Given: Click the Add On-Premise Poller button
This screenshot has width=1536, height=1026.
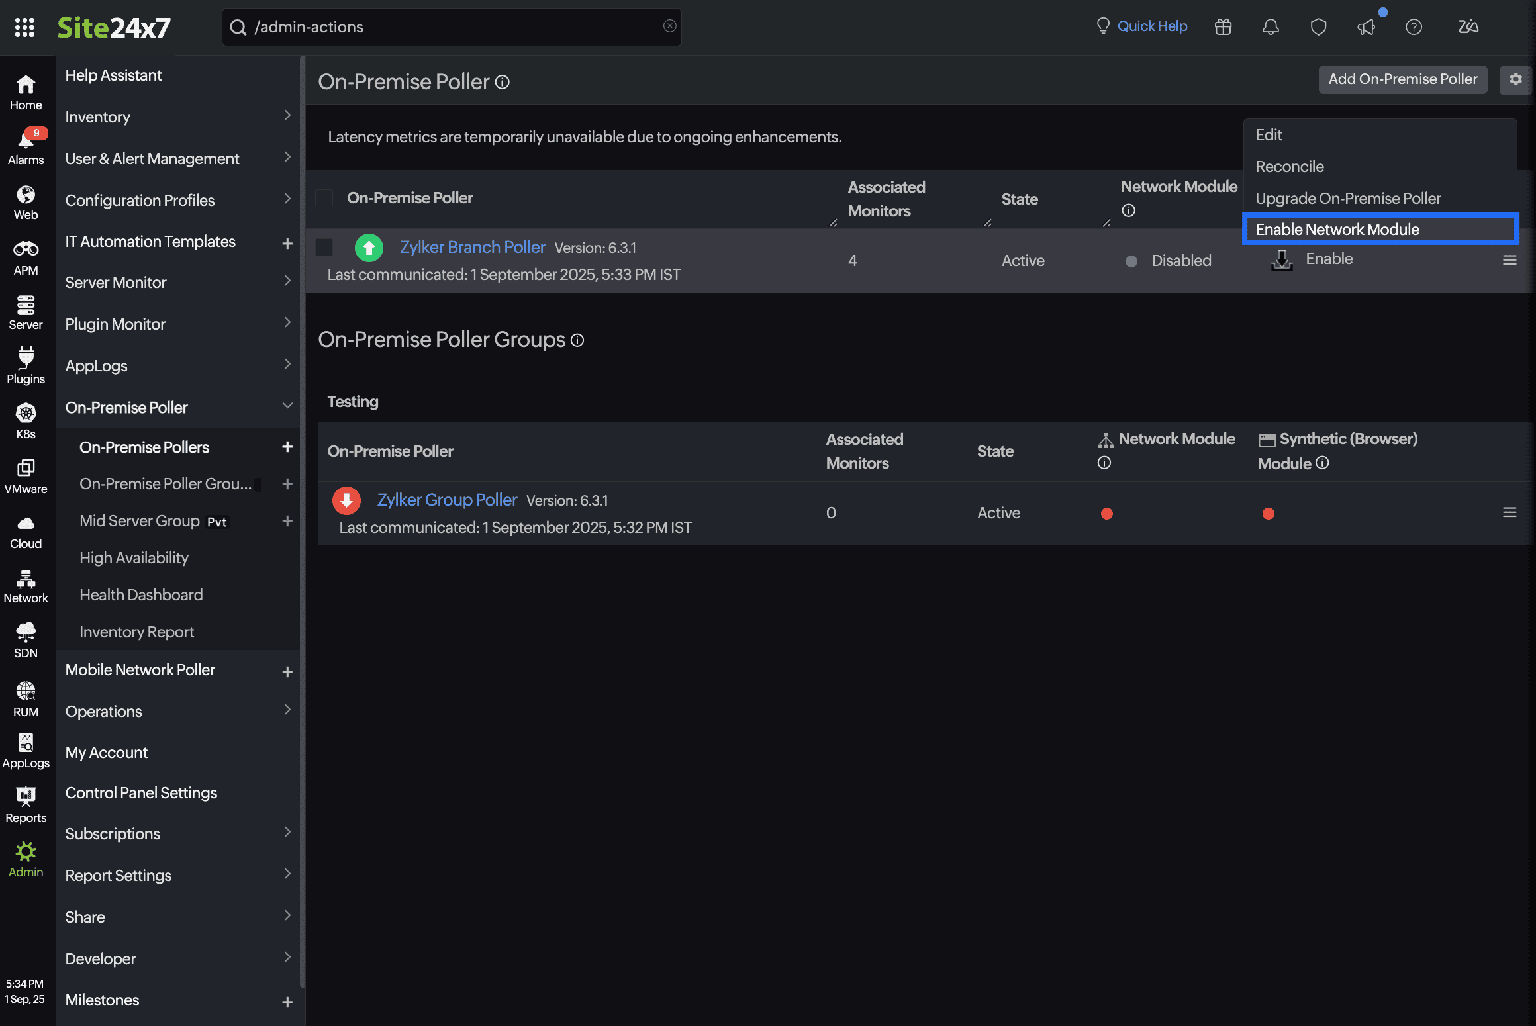Looking at the screenshot, I should click(x=1402, y=79).
